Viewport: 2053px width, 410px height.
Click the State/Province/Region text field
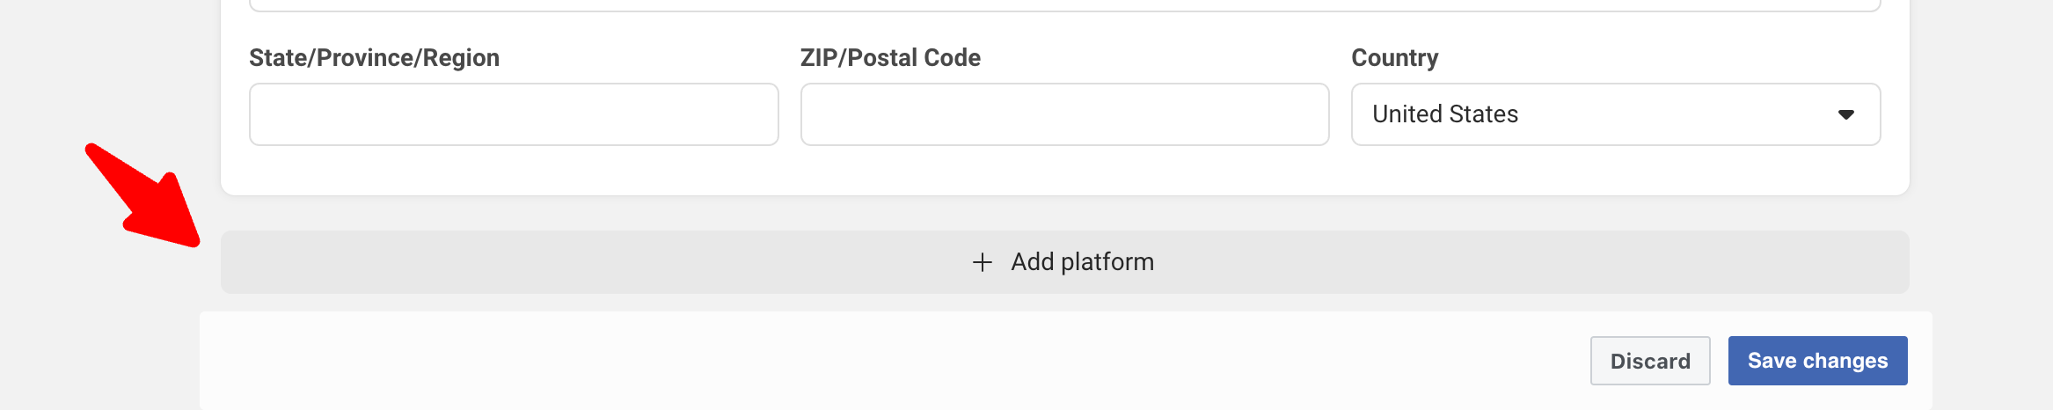click(514, 114)
